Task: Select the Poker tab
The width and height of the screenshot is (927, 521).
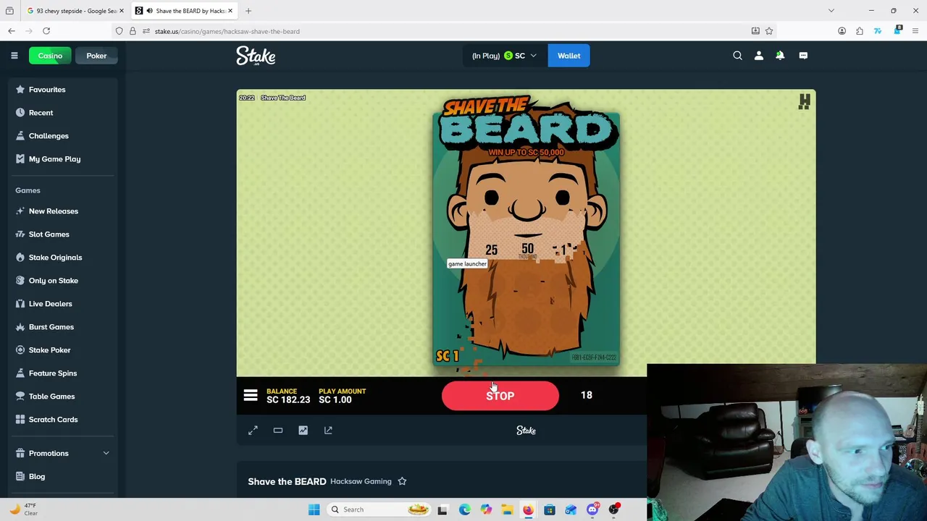Action: (96, 56)
